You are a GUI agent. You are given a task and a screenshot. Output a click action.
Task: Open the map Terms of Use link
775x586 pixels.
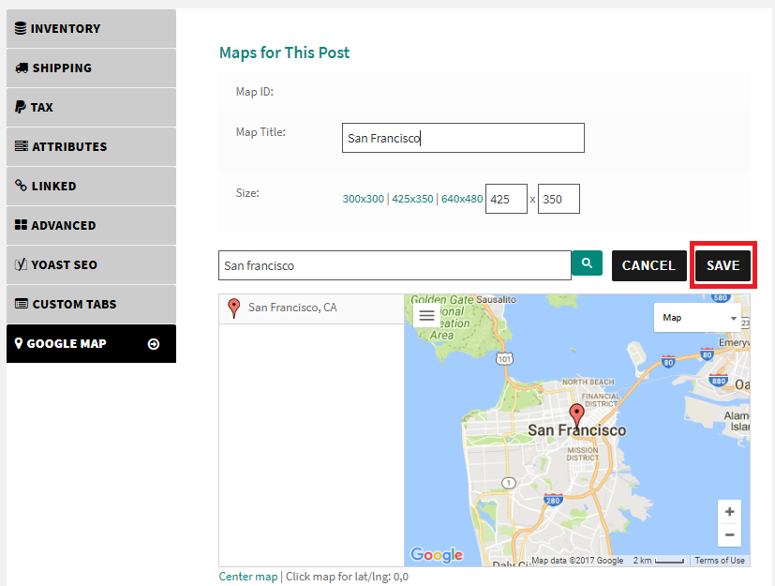(x=720, y=561)
